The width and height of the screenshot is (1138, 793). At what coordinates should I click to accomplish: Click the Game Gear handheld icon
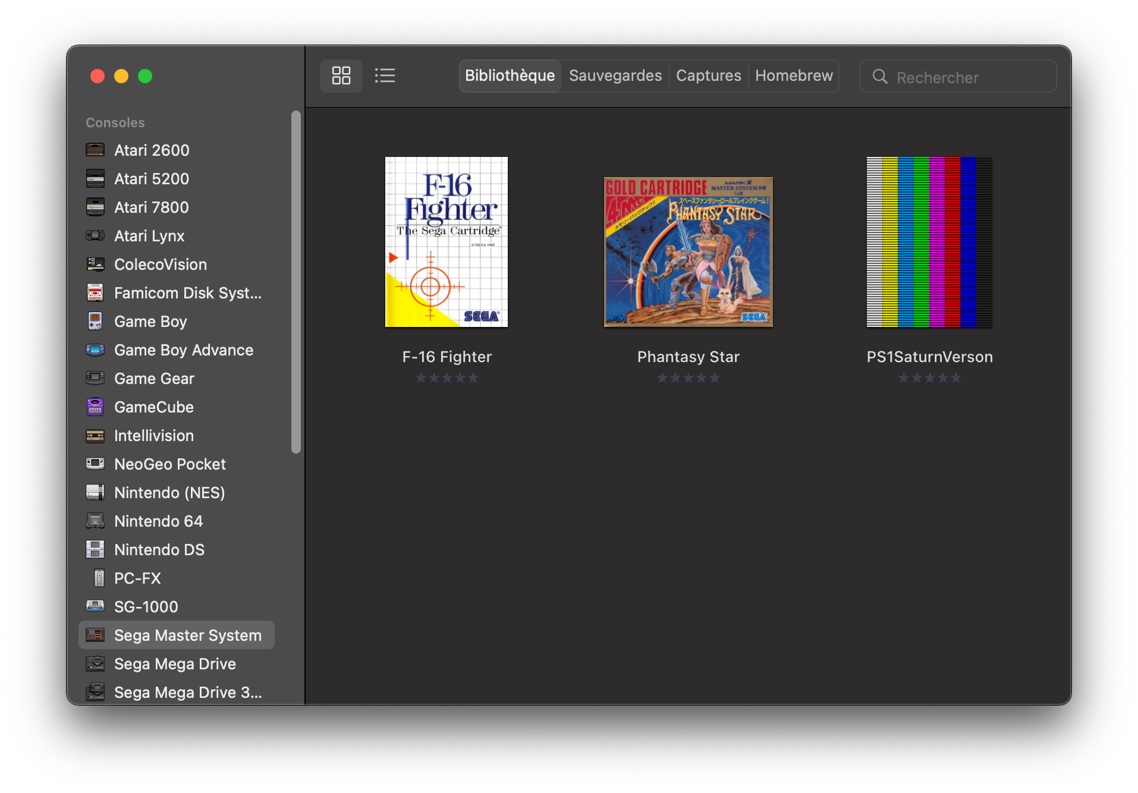[95, 378]
